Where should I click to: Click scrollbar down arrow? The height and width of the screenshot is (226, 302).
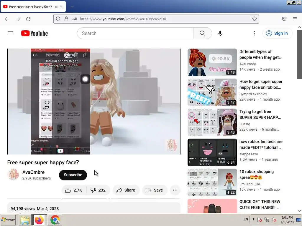click(x=300, y=211)
